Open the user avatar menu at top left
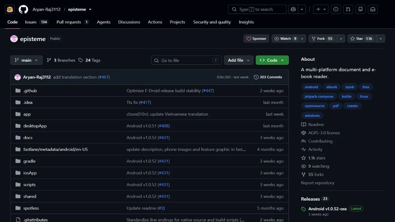 pyautogui.click(x=10, y=9)
